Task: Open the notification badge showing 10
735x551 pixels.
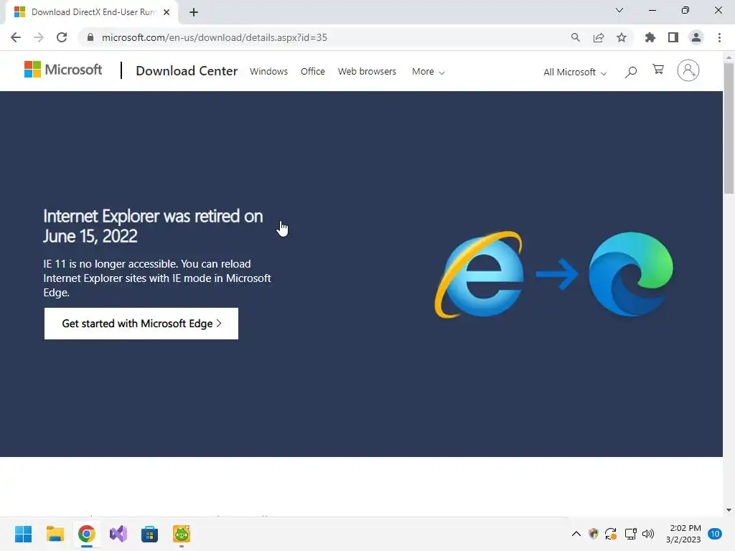Action: [715, 534]
